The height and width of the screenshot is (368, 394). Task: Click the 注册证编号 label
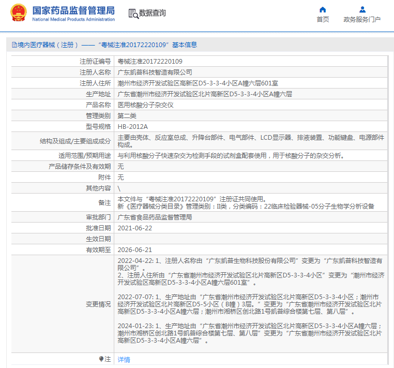pos(95,62)
